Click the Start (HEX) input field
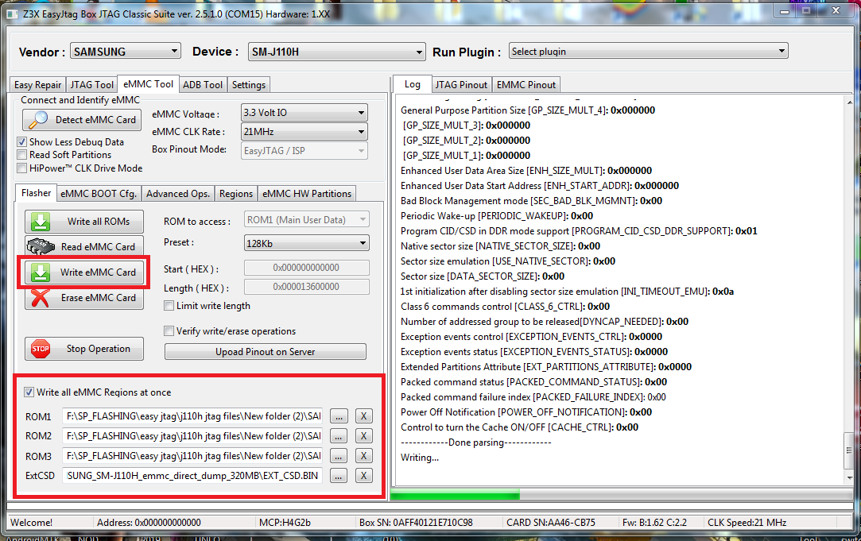861x541 pixels. (306, 268)
